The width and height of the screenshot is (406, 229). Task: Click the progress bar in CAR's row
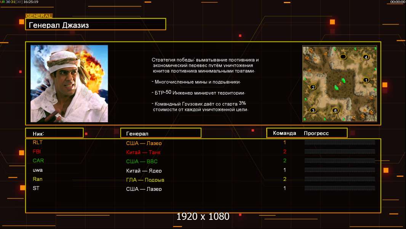point(340,161)
